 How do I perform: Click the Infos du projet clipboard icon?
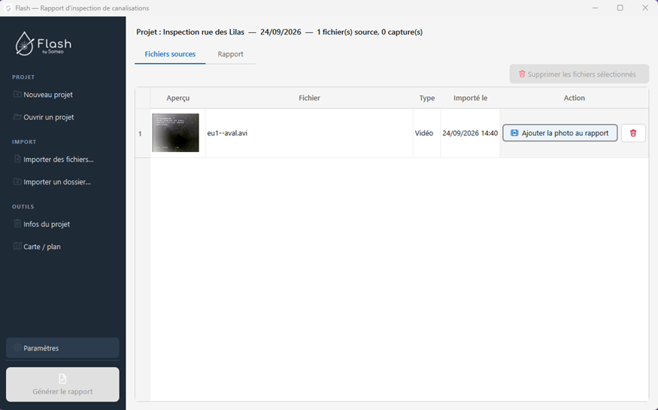click(17, 223)
